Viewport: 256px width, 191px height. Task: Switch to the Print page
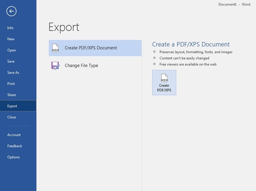11,84
